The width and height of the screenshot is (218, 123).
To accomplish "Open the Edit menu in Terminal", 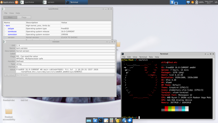I will point(129,57).
